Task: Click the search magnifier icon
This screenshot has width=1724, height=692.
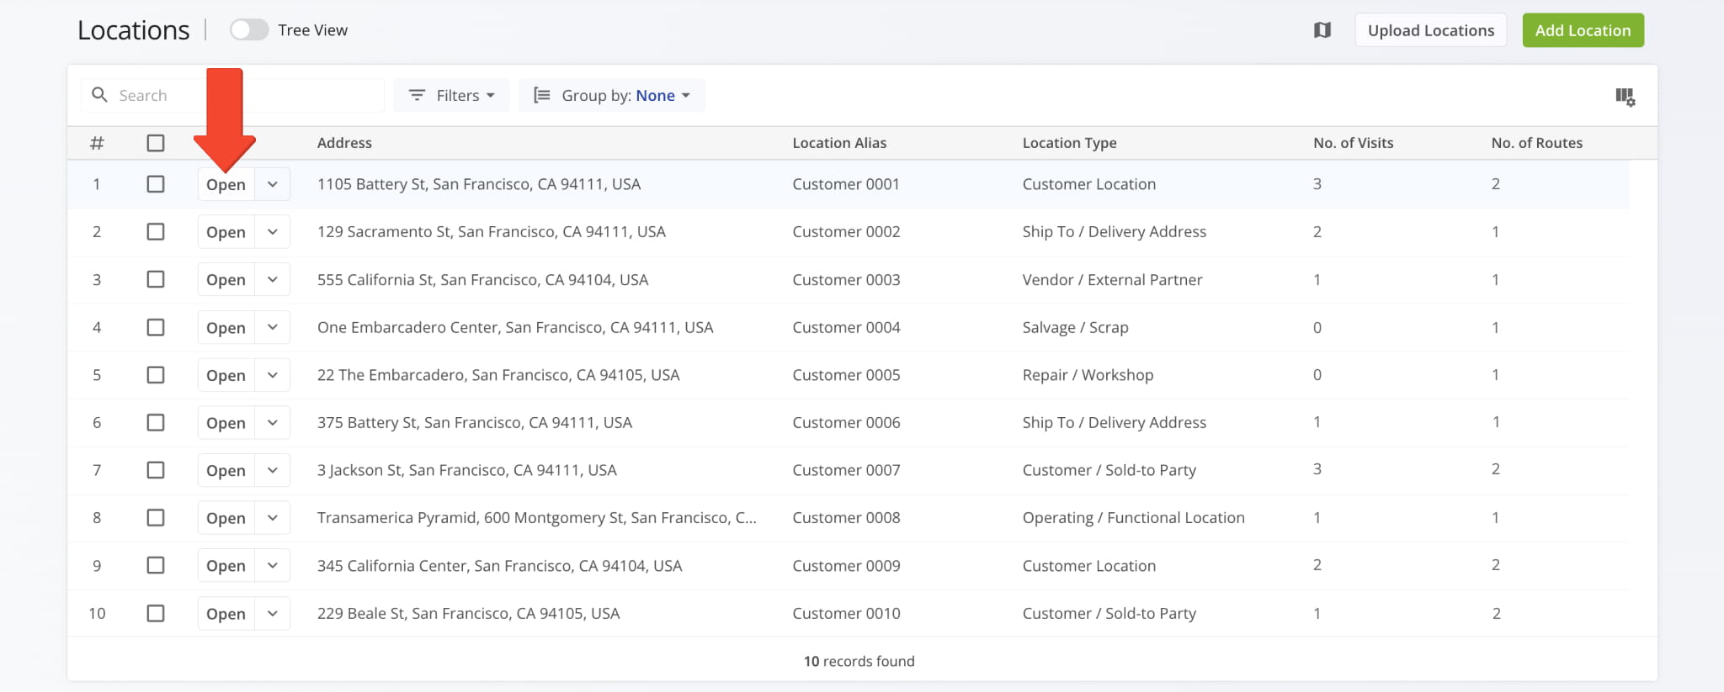Action: pyautogui.click(x=99, y=95)
